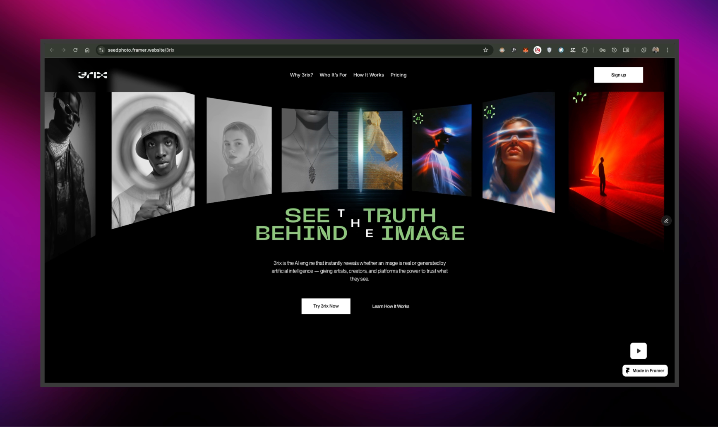The width and height of the screenshot is (718, 427).
Task: Open Google Password Manager key icon
Action: coord(602,50)
